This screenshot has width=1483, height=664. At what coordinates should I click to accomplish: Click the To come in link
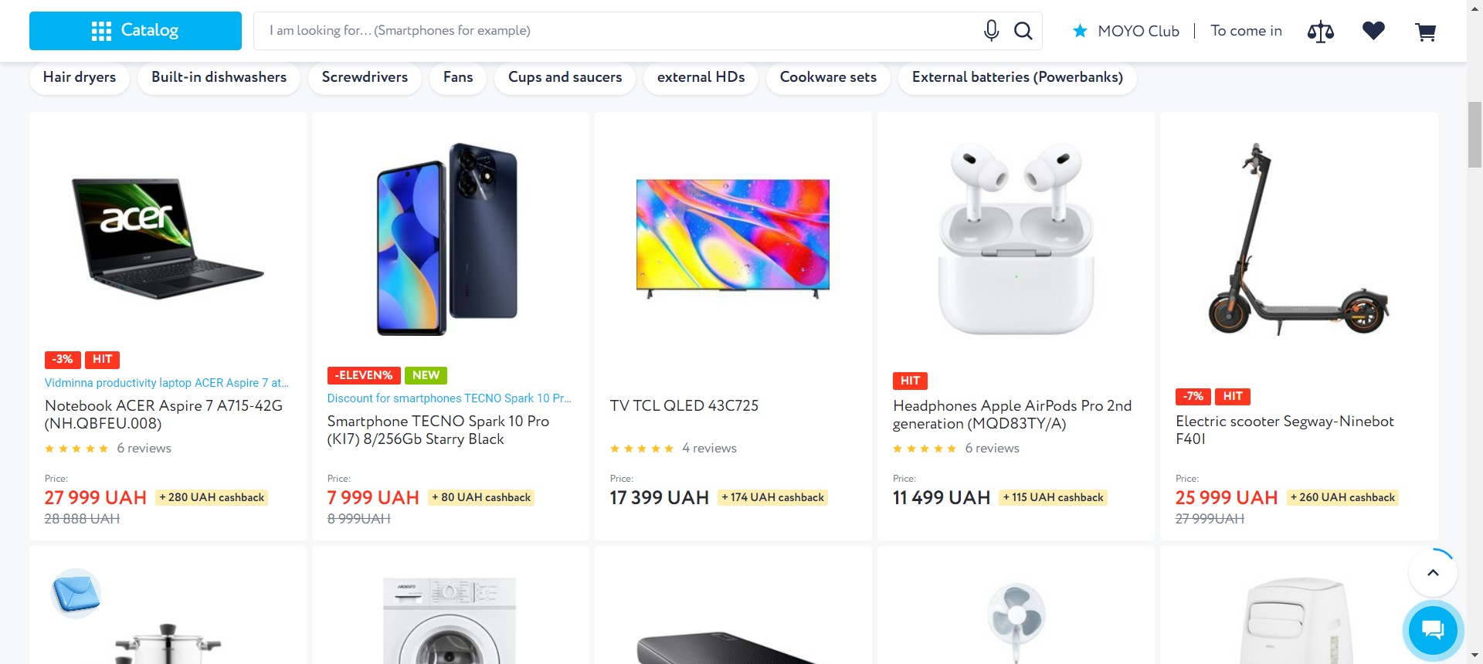pos(1246,31)
